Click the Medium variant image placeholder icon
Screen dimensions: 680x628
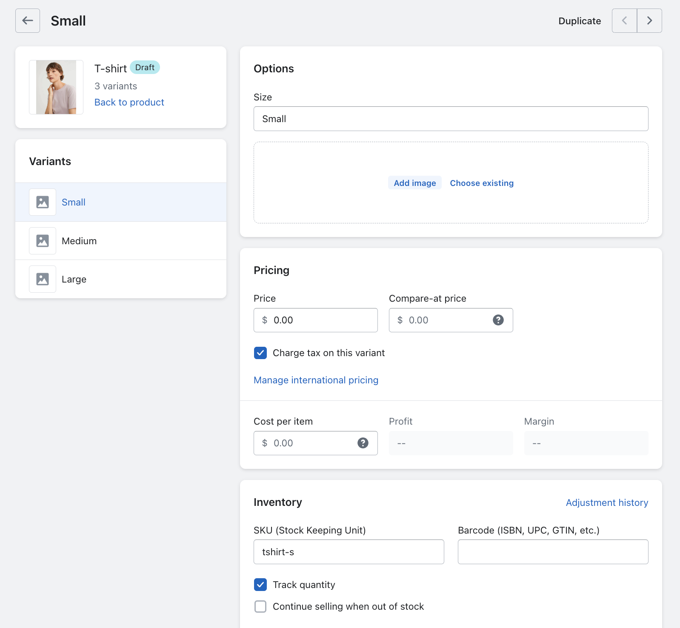pyautogui.click(x=43, y=241)
